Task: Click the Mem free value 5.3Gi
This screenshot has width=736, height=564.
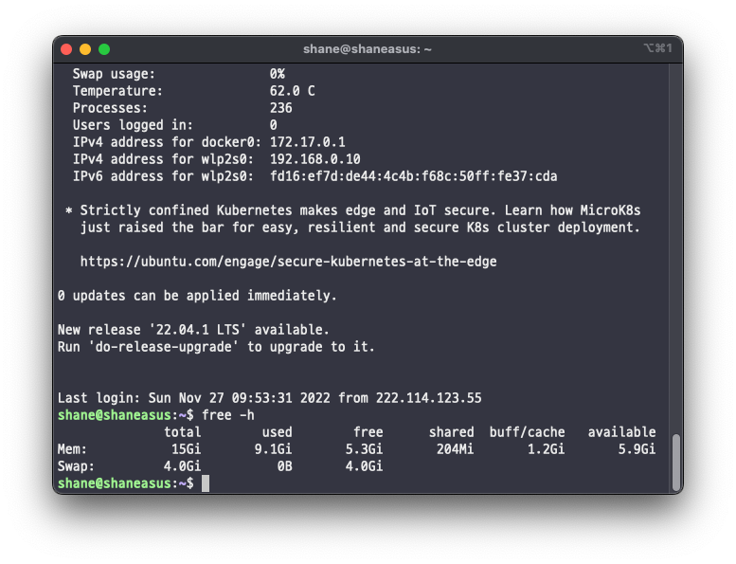Action: point(365,449)
